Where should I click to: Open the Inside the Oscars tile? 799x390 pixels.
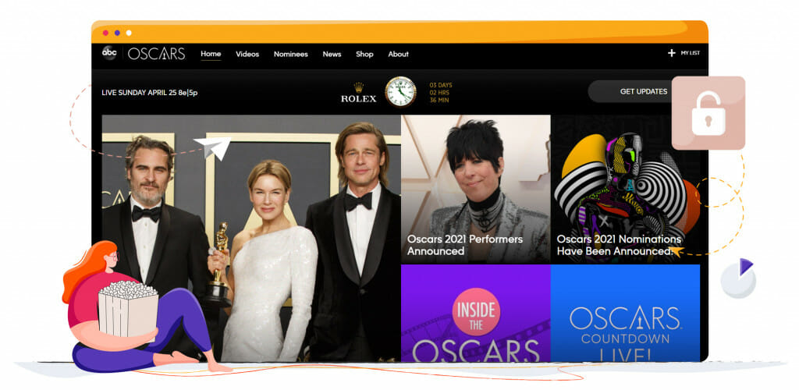(x=476, y=313)
